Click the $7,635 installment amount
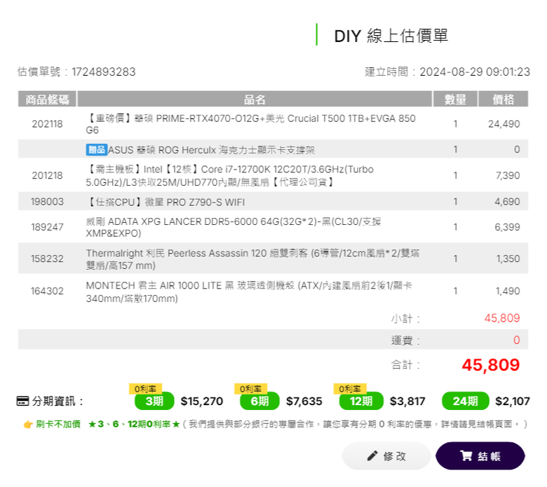This screenshot has height=487, width=547. click(304, 402)
